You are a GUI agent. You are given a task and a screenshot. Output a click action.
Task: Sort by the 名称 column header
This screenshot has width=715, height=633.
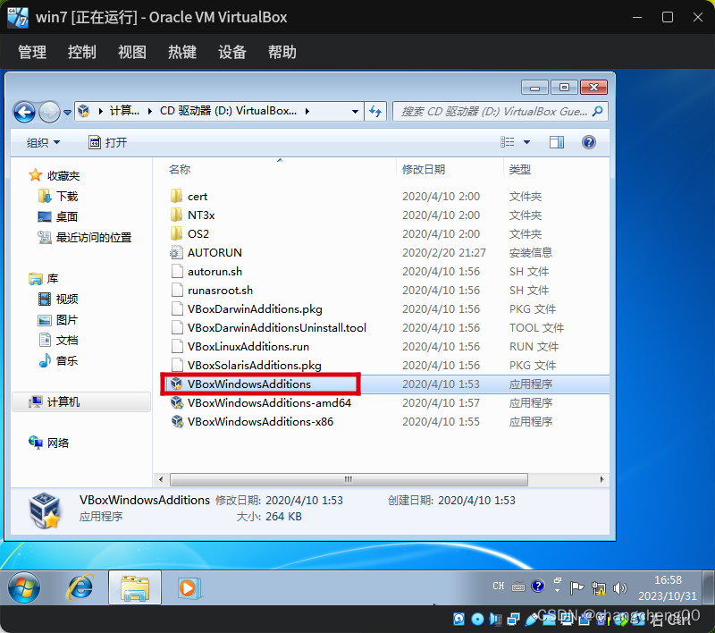point(180,169)
